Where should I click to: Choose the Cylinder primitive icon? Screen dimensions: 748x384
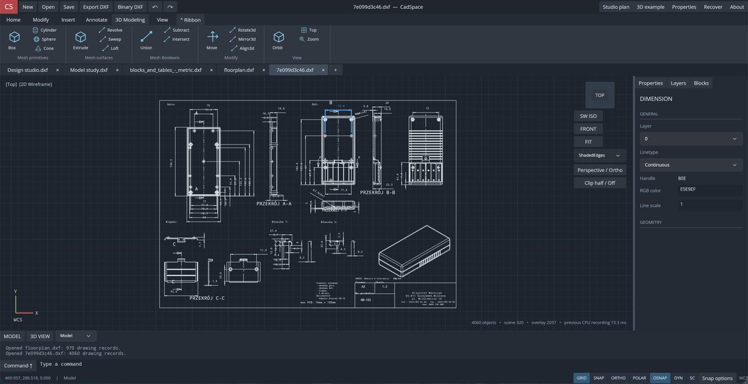pyautogui.click(x=44, y=30)
